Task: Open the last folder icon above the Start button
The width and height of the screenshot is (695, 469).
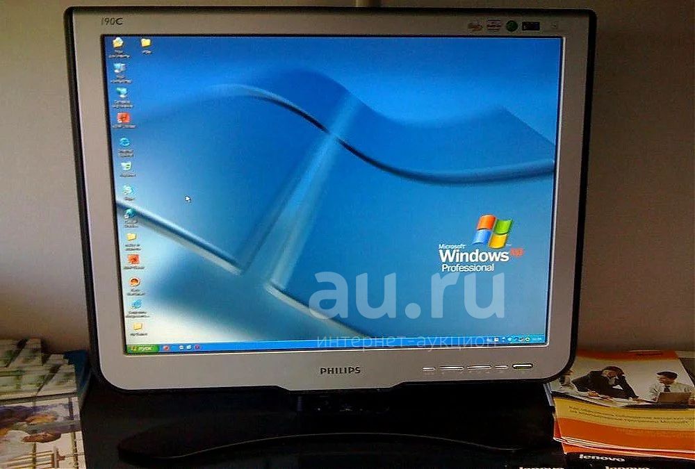Action: pyautogui.click(x=138, y=327)
